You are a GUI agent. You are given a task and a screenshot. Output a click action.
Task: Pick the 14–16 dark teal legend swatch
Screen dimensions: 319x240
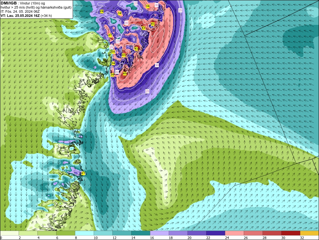tap(141, 233)
